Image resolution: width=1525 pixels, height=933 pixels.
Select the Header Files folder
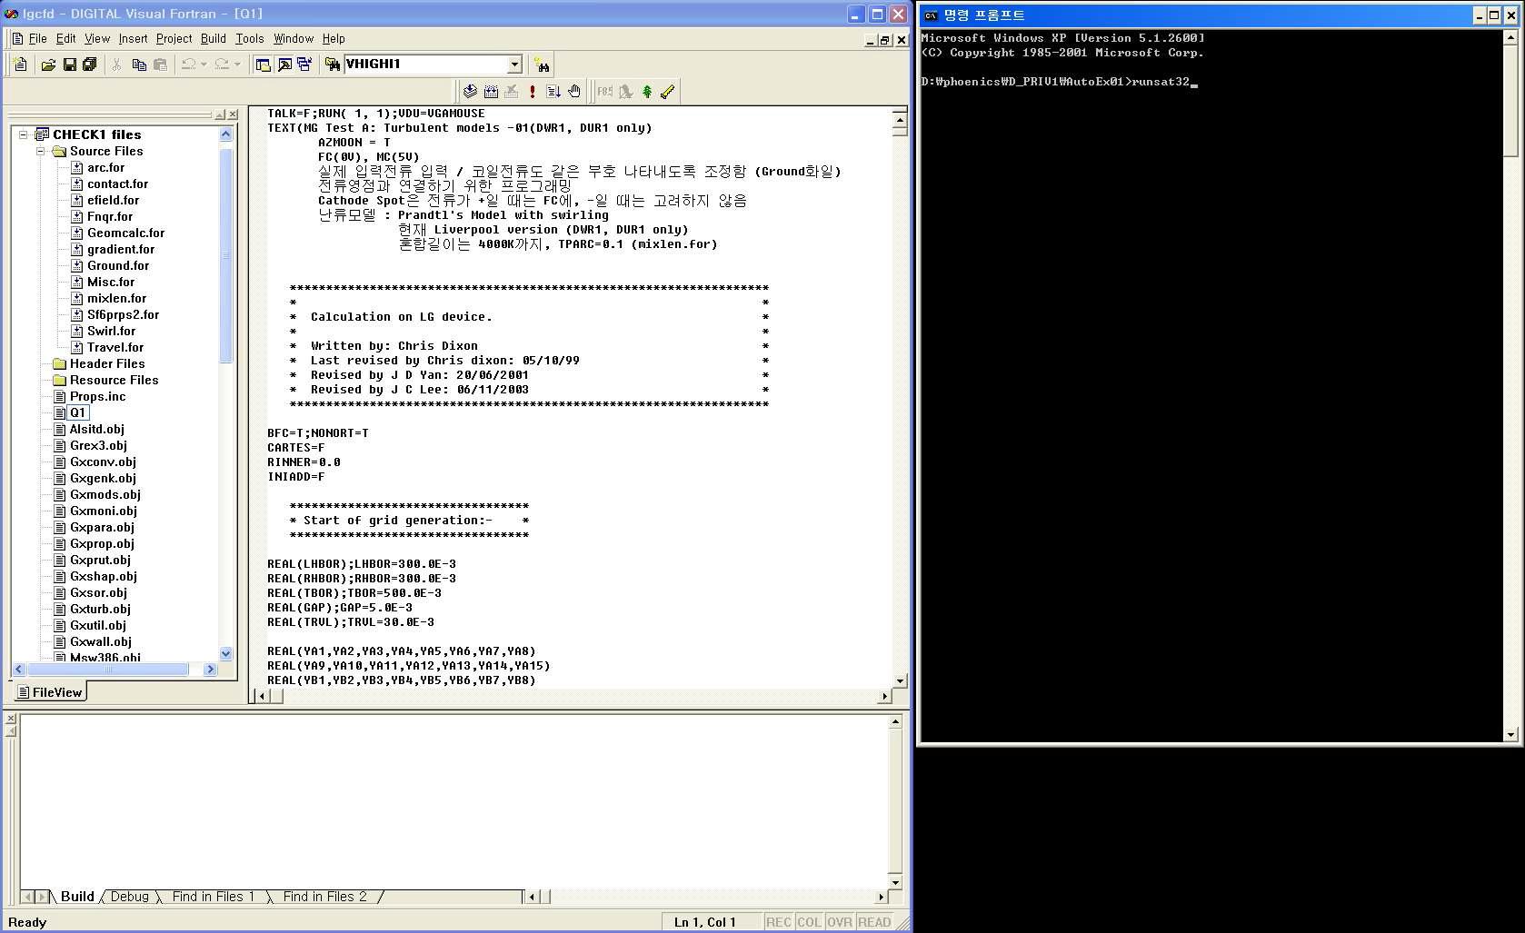coord(107,364)
